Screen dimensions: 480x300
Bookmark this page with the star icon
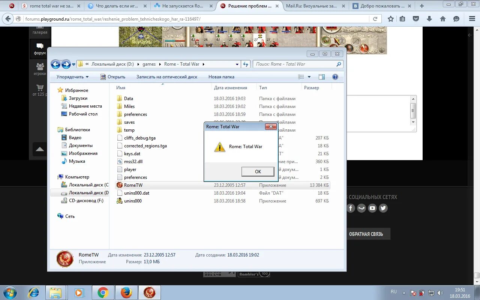[x=391, y=19]
